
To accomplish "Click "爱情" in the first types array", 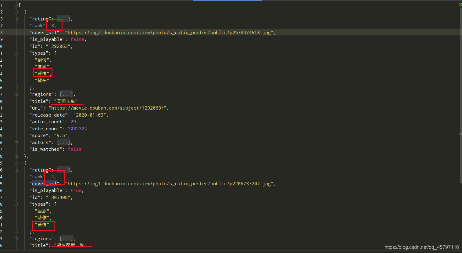I will coord(42,74).
